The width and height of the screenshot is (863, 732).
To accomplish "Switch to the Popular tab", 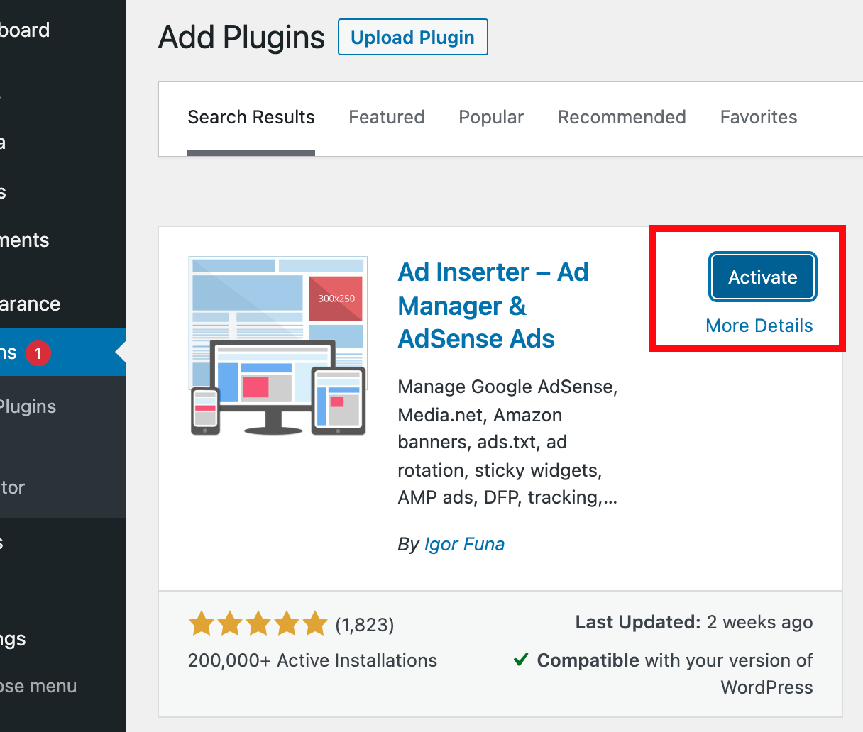I will tap(491, 117).
